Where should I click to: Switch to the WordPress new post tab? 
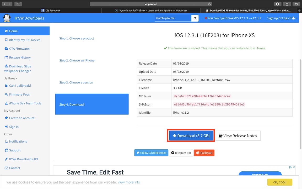151,10
